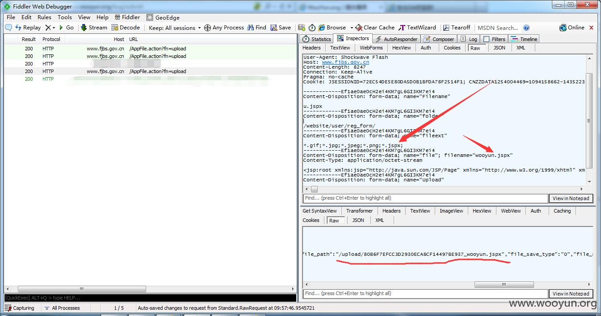Save sessions using the Save icon
This screenshot has height=316, width=601.
280,28
